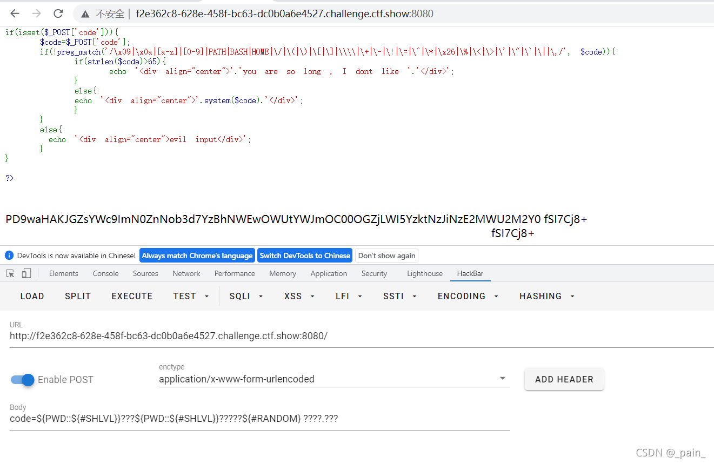Image resolution: width=714 pixels, height=464 pixels.
Task: Click the SPLIT button in HackBar
Action: pos(78,296)
